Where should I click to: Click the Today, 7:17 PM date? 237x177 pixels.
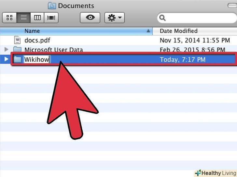click(x=183, y=60)
